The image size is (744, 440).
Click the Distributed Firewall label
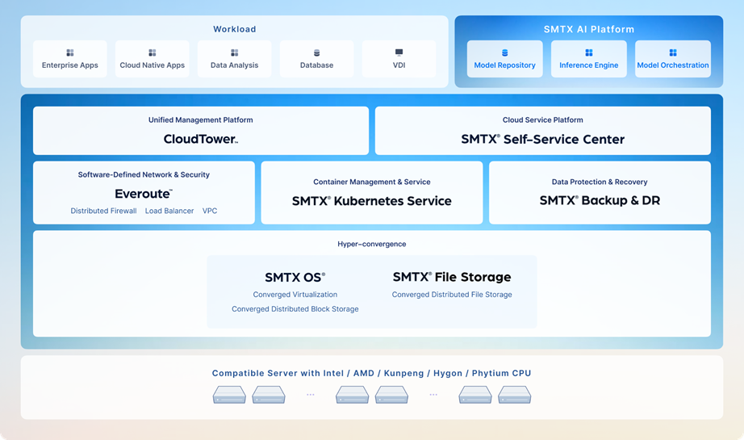[103, 211]
